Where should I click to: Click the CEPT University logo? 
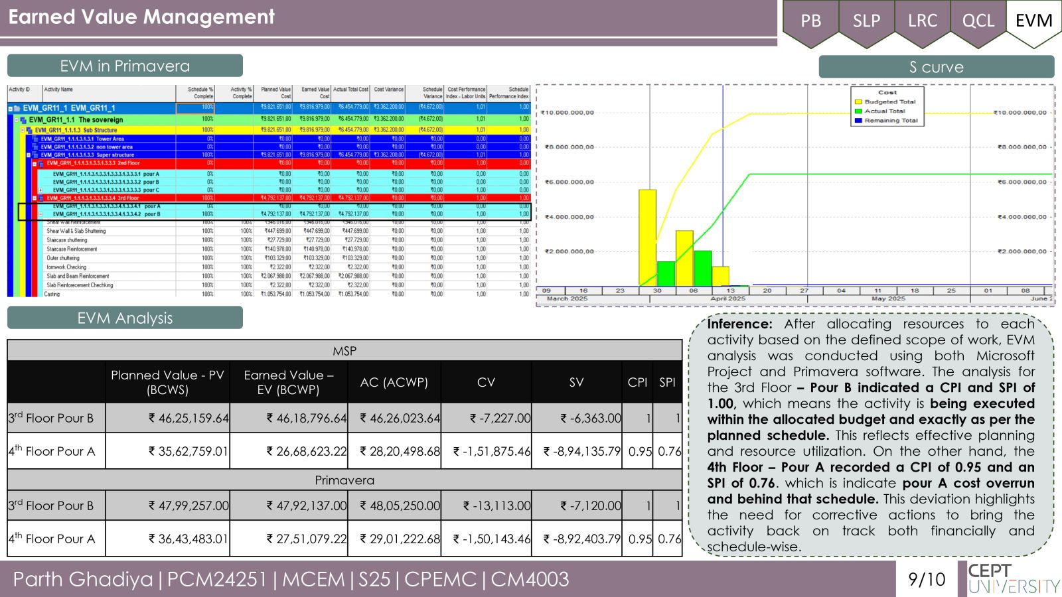(x=1013, y=579)
